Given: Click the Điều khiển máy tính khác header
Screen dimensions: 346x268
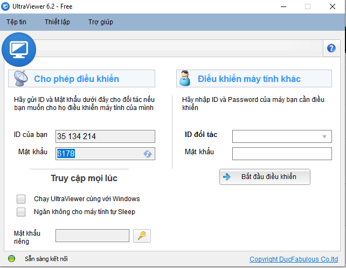Looking at the screenshot, I should click(254, 79).
